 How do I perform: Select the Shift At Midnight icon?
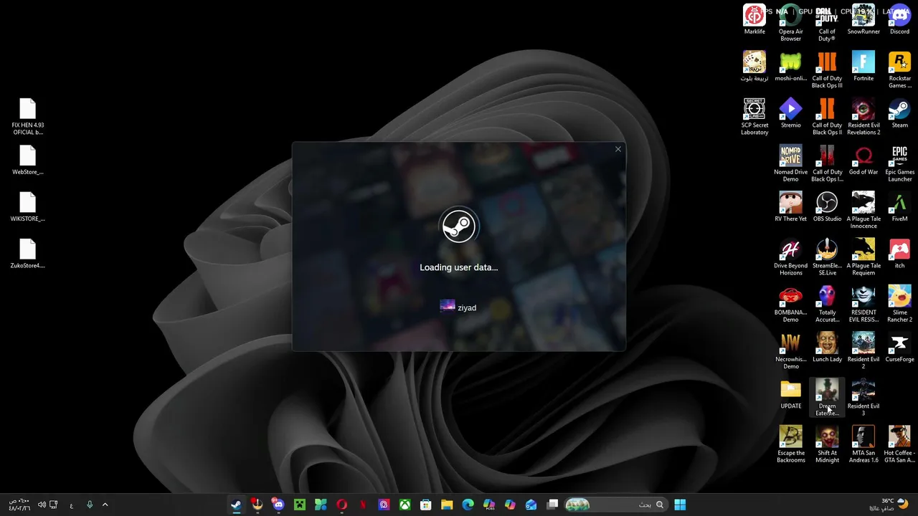pyautogui.click(x=827, y=444)
